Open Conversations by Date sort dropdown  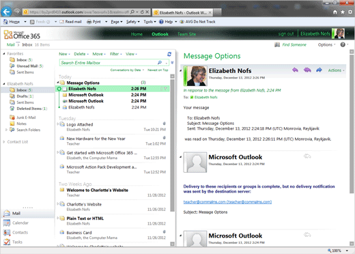tap(127, 70)
